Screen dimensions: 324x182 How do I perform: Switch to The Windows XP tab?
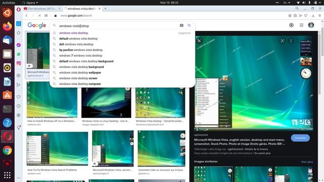coord(42,9)
